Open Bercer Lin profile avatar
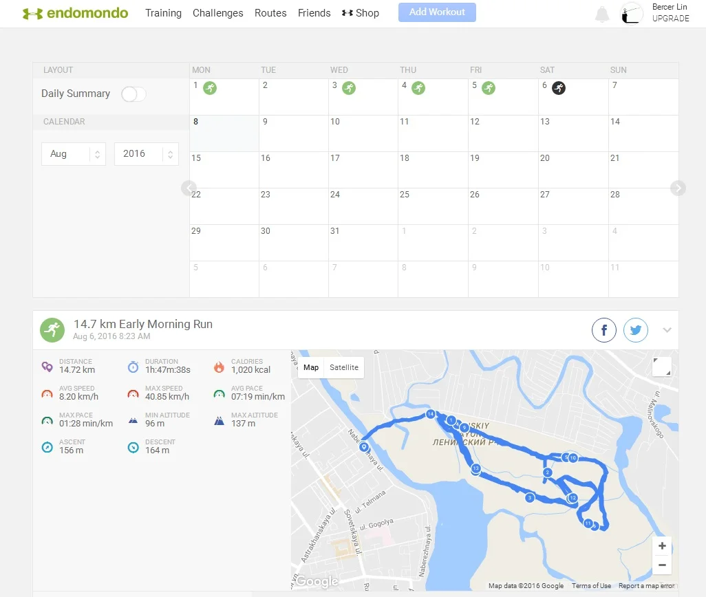Image resolution: width=706 pixels, height=597 pixels. tap(631, 14)
